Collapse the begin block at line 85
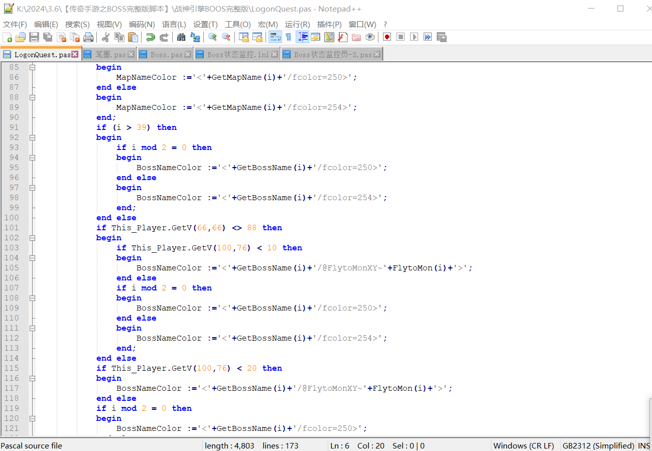Screen dimensions: 652x451 (x=32, y=67)
